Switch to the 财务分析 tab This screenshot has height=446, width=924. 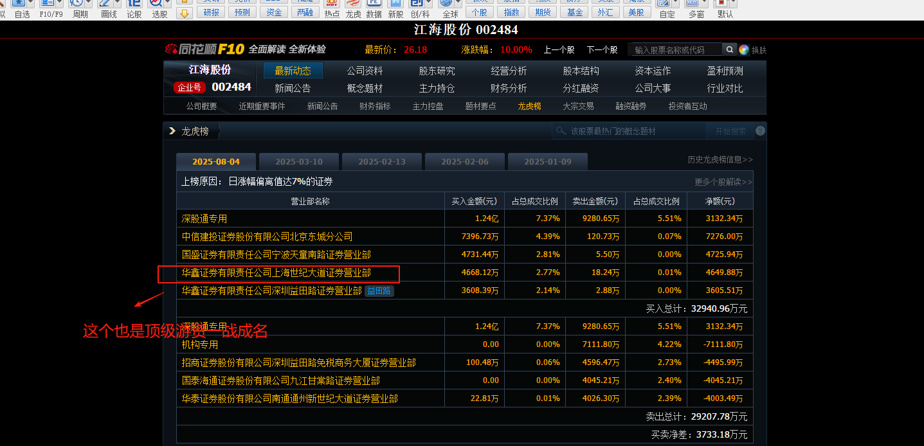(509, 88)
